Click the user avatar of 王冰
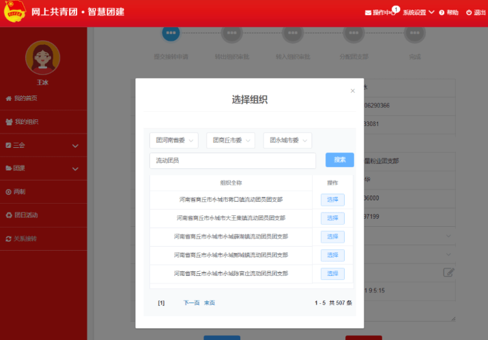Screen dimensions: 488x340 point(42,57)
